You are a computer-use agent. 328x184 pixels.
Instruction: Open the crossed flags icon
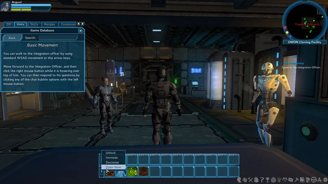285,180
